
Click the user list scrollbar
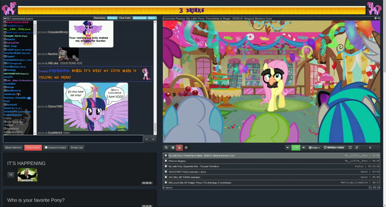pos(35,77)
